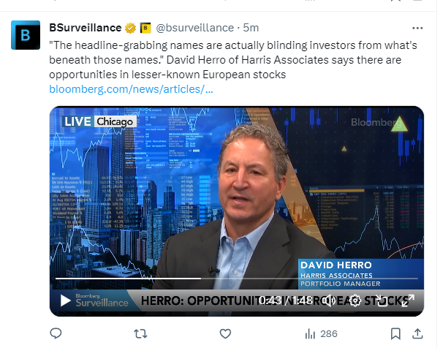The width and height of the screenshot is (440, 348).
Task: Share the tweet via upload icon
Action: point(417,333)
